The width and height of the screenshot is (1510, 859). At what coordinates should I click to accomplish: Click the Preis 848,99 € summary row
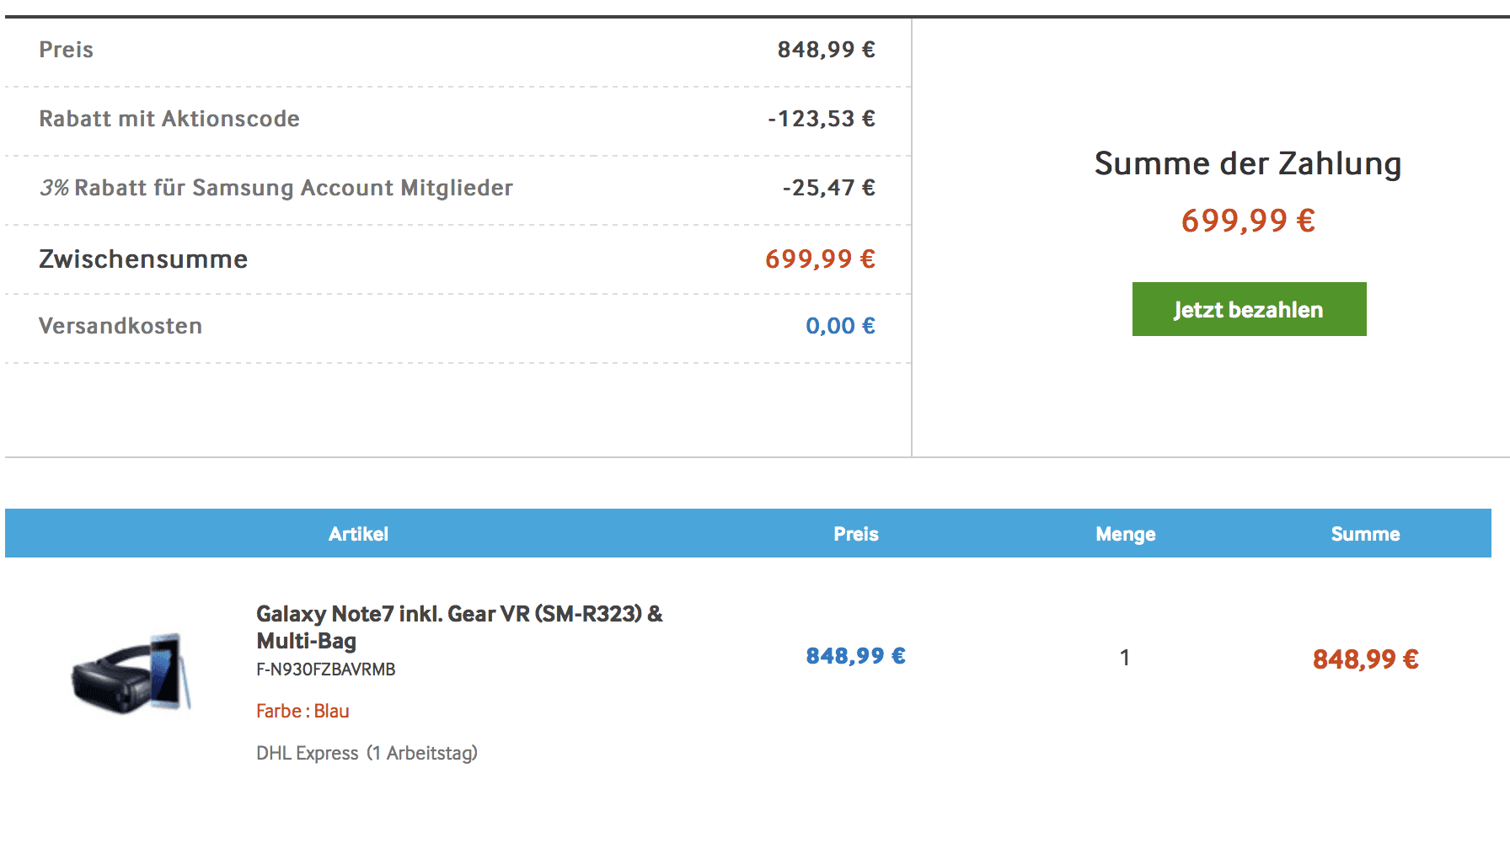(x=458, y=51)
